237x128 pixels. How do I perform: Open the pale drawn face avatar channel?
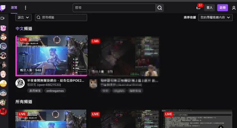pos(3,74)
